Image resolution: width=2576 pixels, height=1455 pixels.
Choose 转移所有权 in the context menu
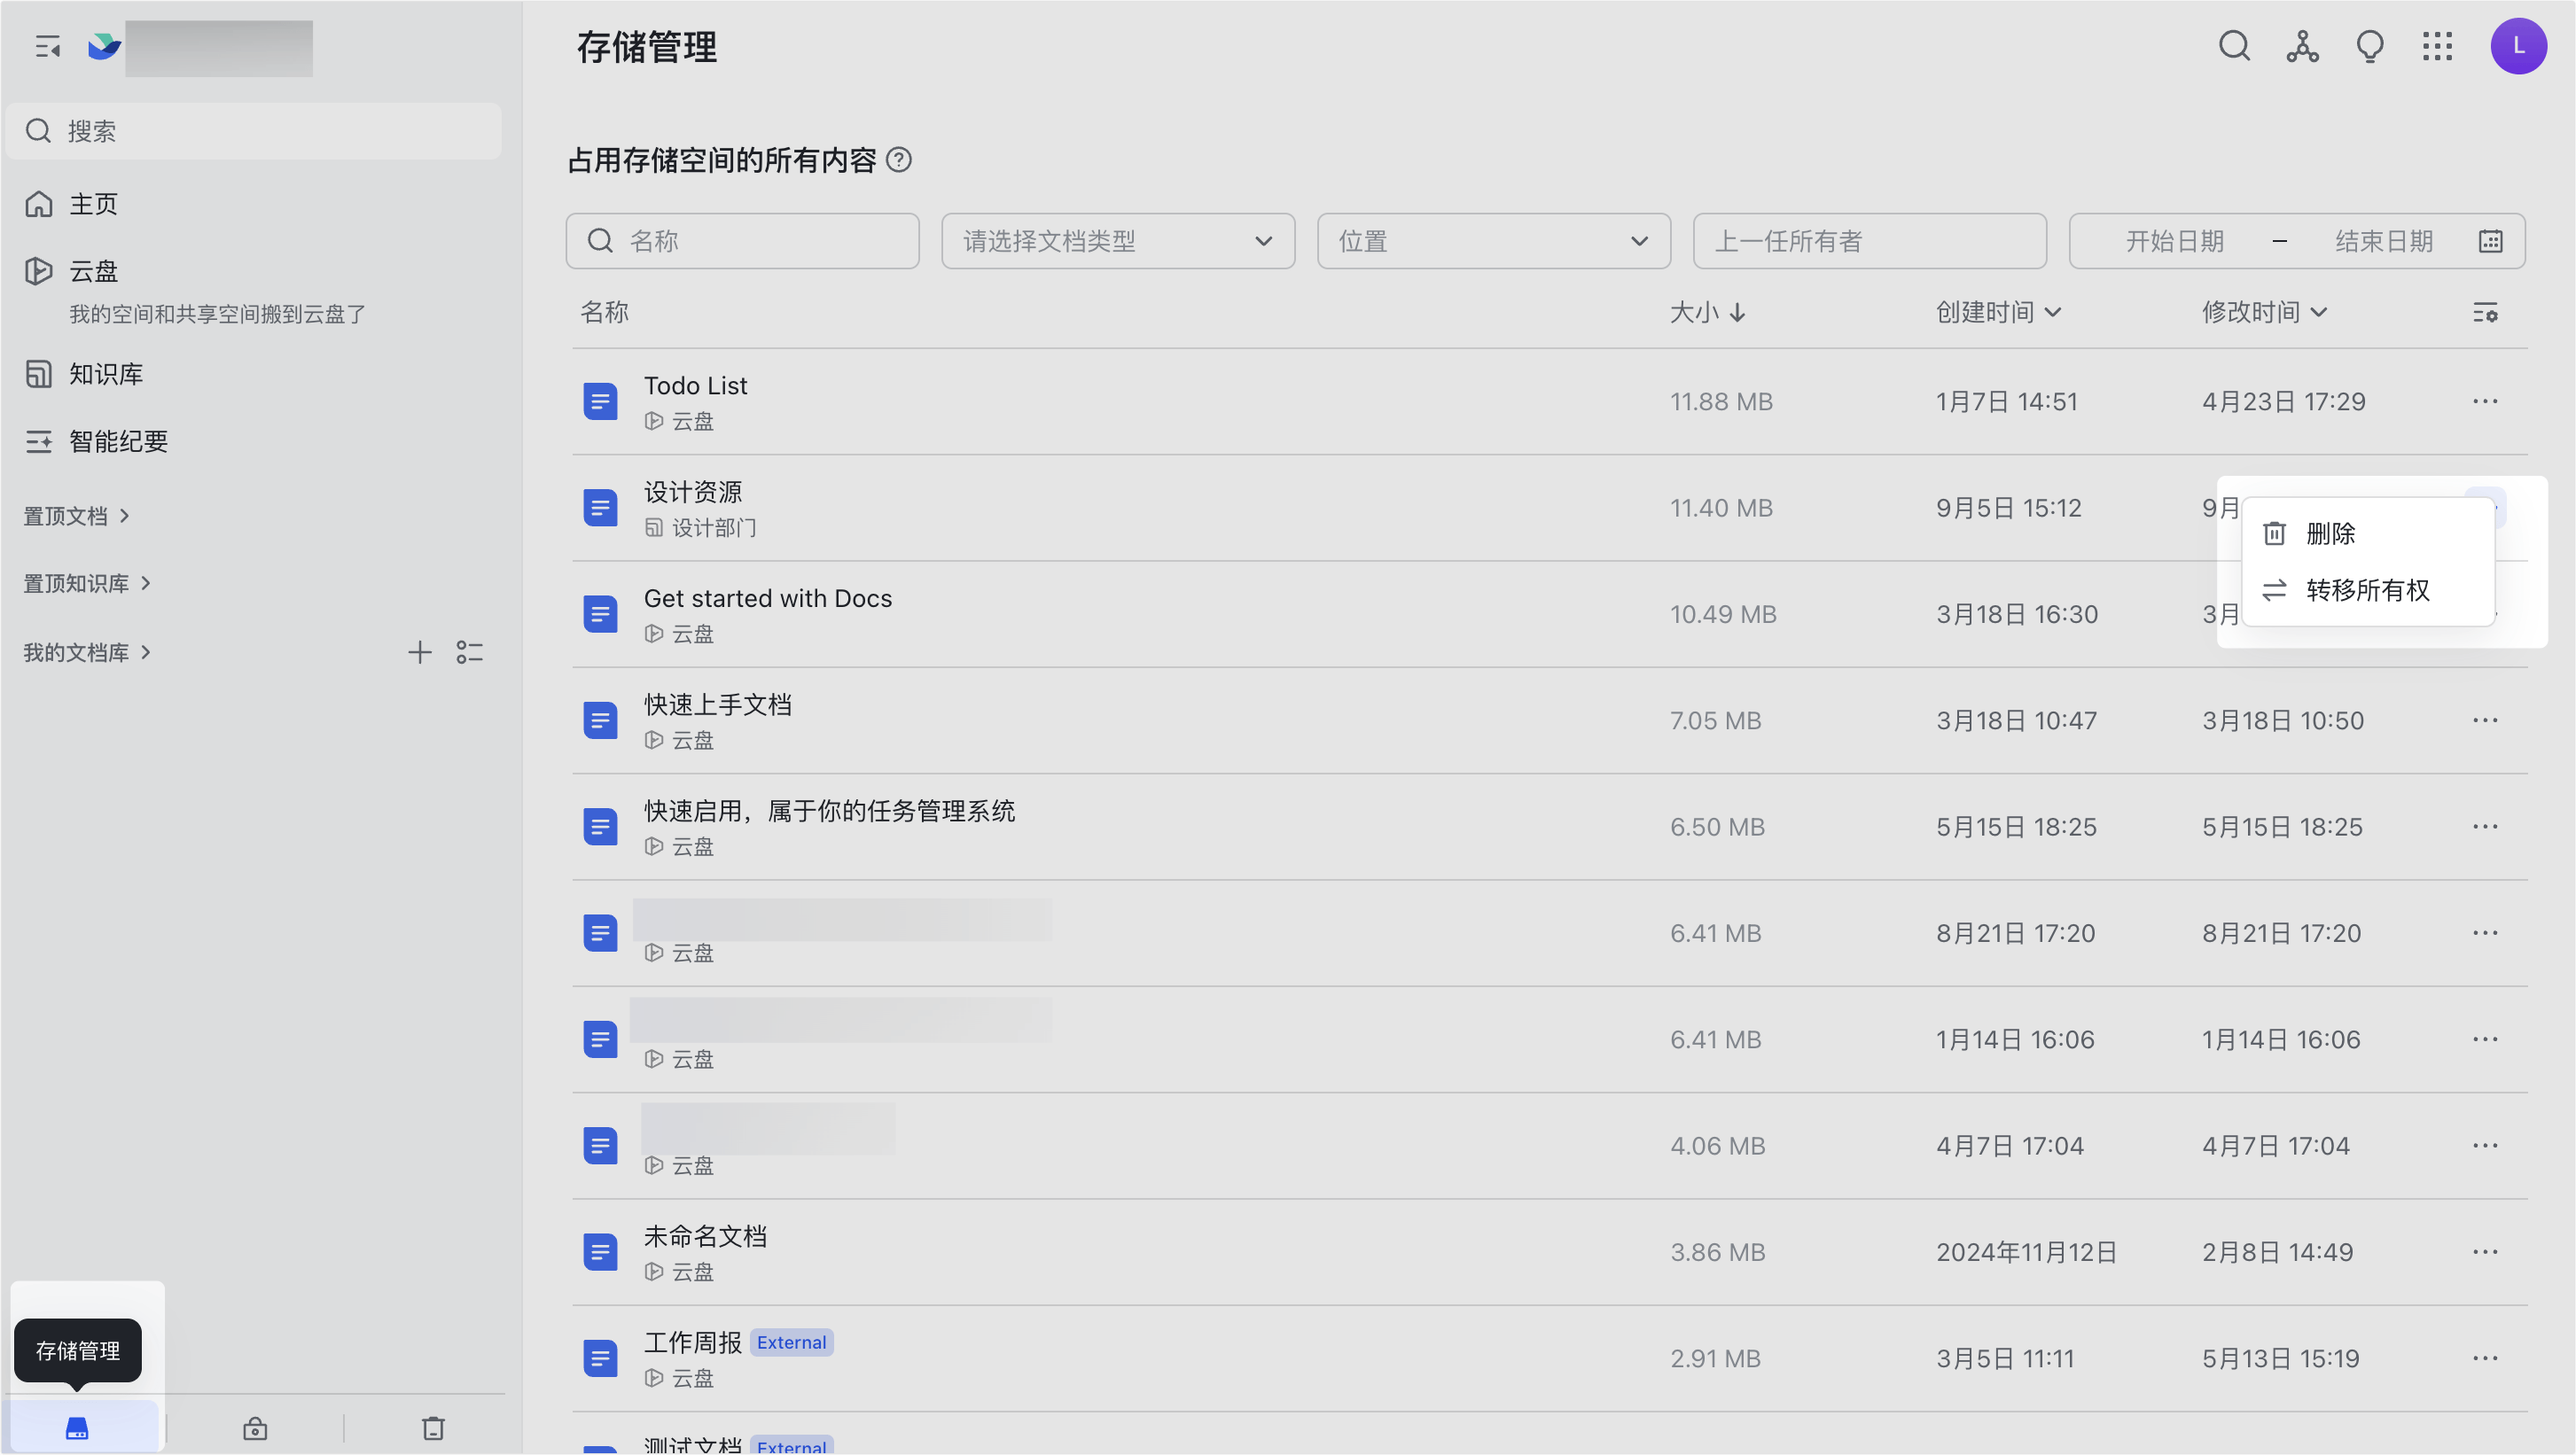tap(2366, 589)
